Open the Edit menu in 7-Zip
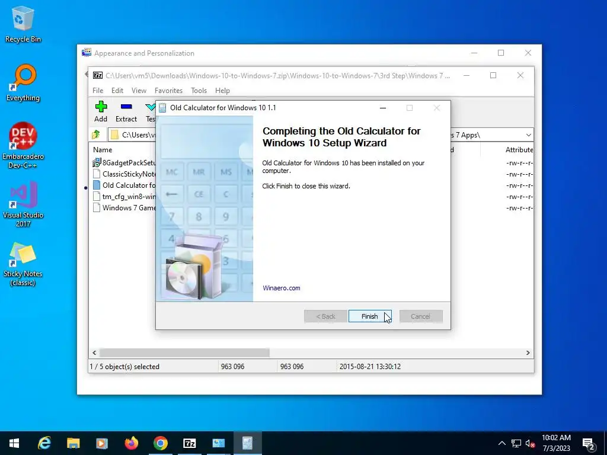Screen dimensions: 607x455 117,91
